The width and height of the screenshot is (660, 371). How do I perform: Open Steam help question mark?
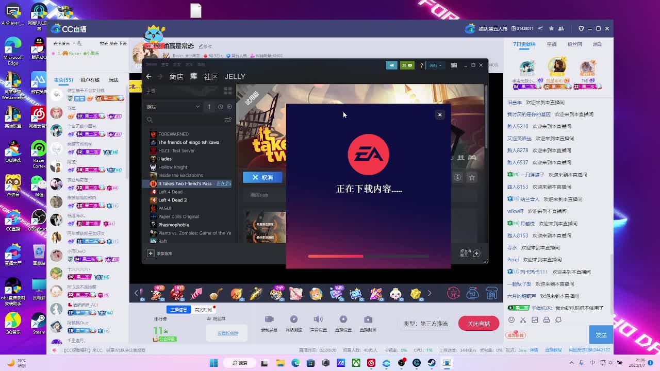(x=421, y=65)
